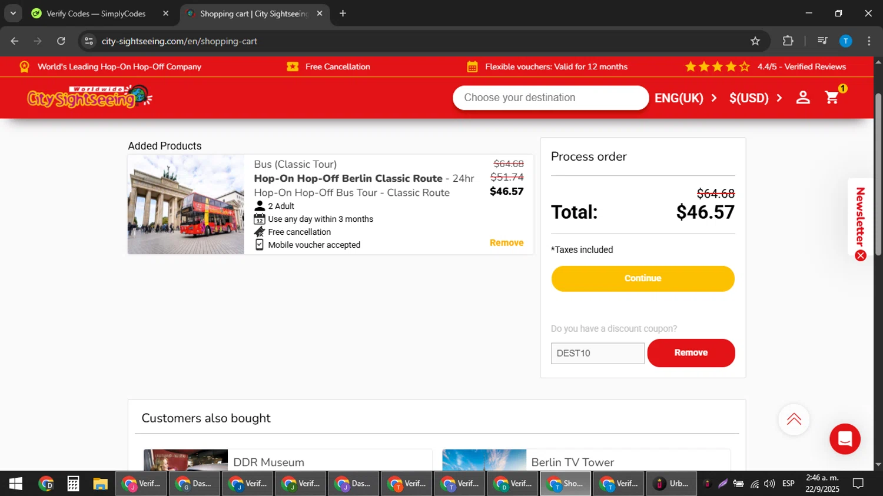Click the yellow Continue button
This screenshot has width=883, height=496.
[643, 278]
